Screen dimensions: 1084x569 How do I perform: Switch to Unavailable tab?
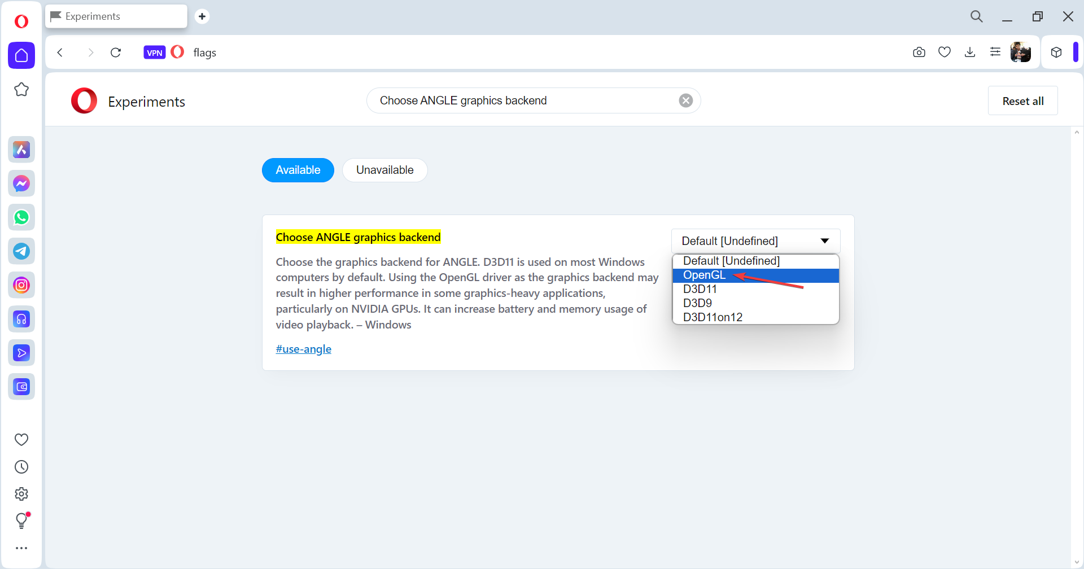coord(385,170)
